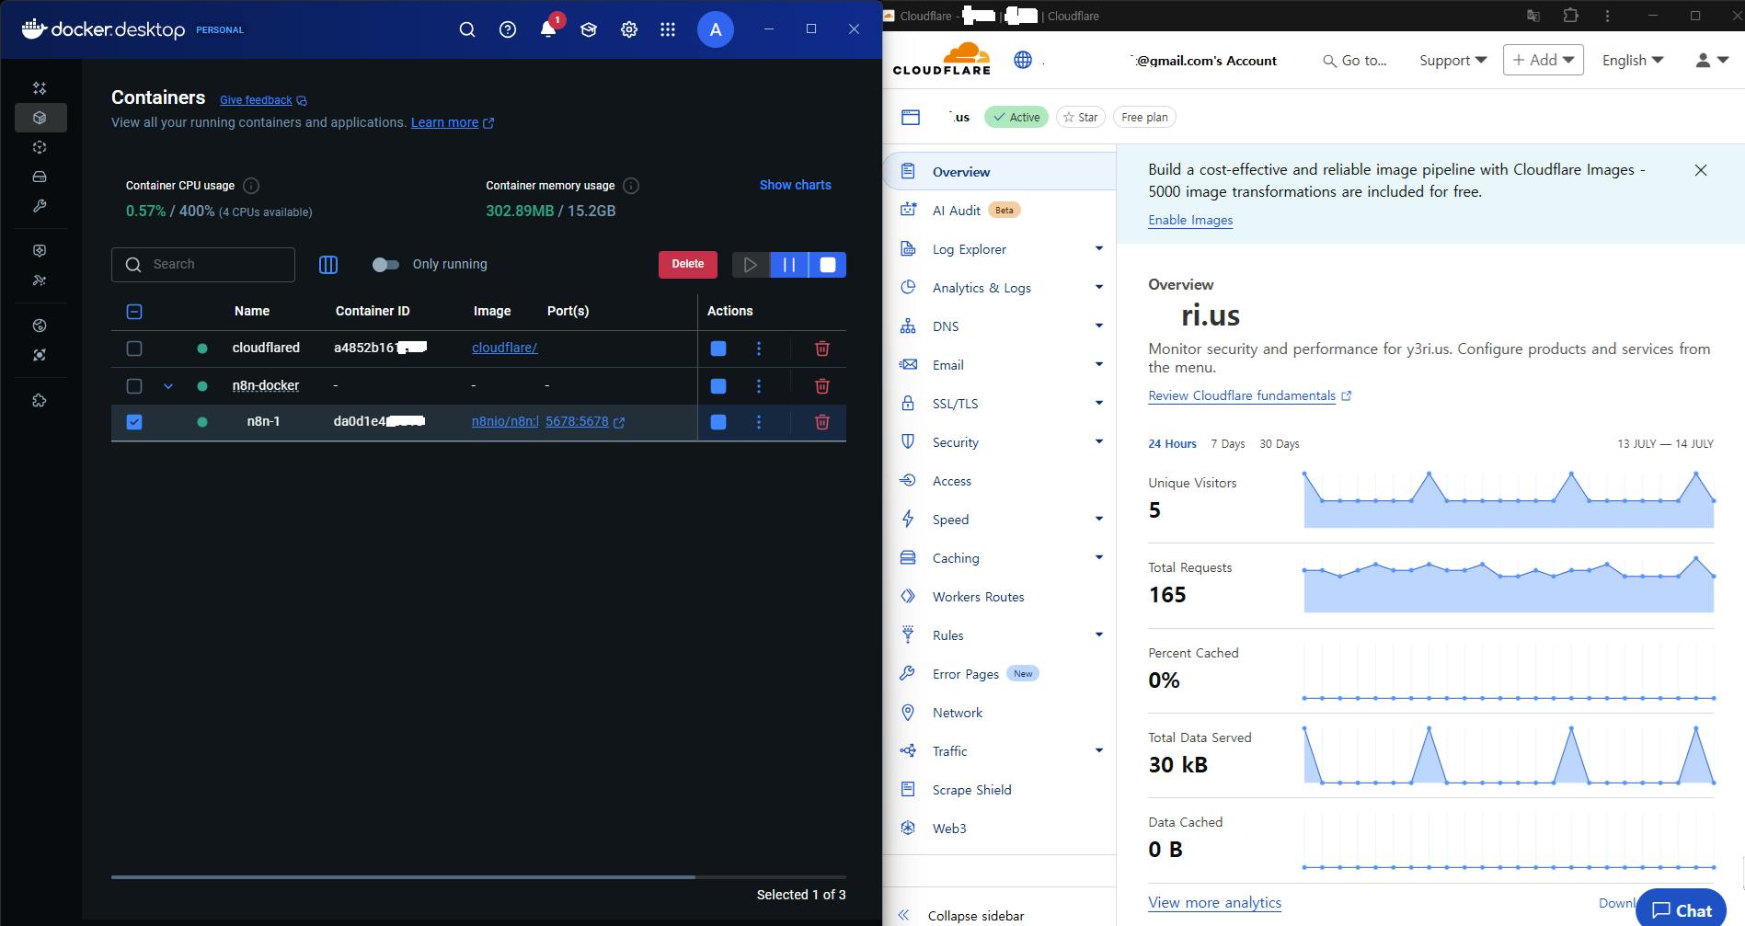The image size is (1745, 926).
Task: Check the cloudflared container checkbox
Action: [x=134, y=349]
